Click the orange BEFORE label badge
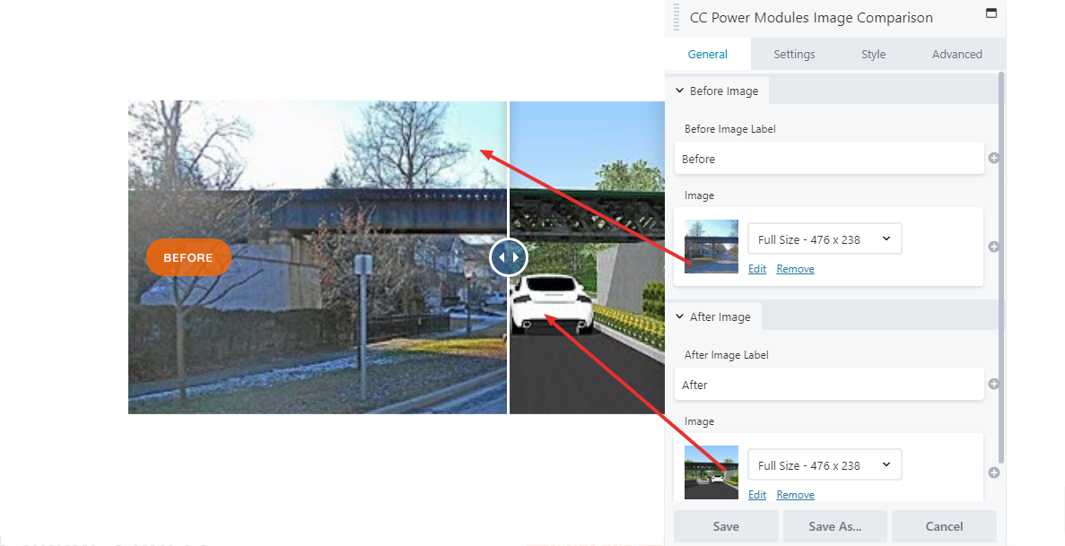Image resolution: width=1065 pixels, height=546 pixels. click(188, 257)
